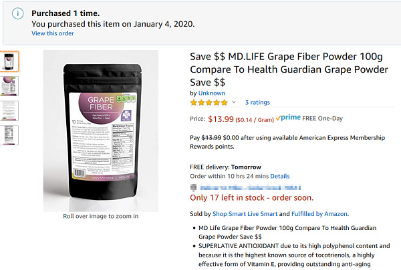Select the third product thumbnail

(x=10, y=111)
